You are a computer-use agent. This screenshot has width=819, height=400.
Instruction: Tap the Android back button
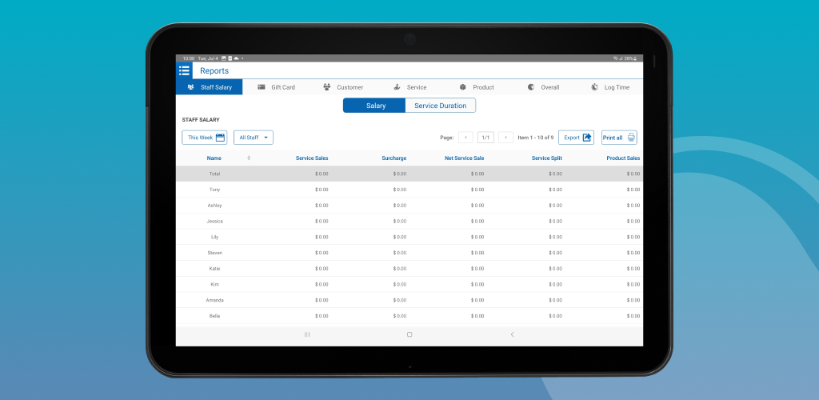tap(512, 334)
